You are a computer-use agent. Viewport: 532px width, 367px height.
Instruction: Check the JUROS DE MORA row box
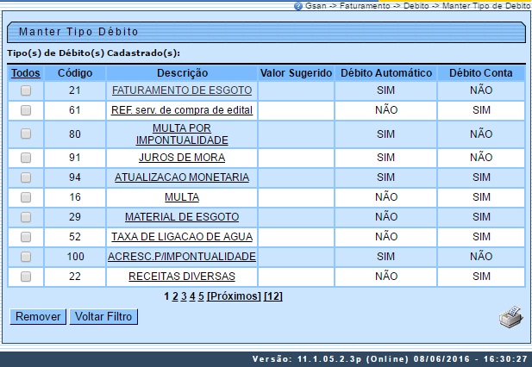point(26,158)
